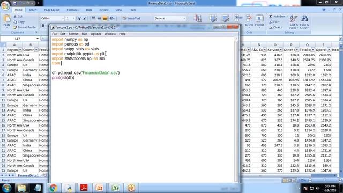Screen dimensions: 343x193
Task: Open the font size dropdown showing 11
Action: (74, 18)
